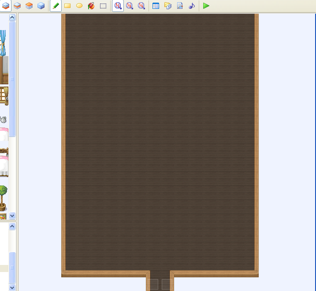
Task: Open the Sound Test music note
Action: point(192,6)
